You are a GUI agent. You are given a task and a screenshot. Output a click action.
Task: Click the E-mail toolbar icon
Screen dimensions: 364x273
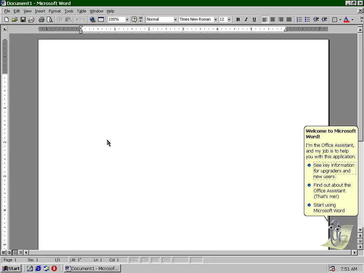[31, 20]
